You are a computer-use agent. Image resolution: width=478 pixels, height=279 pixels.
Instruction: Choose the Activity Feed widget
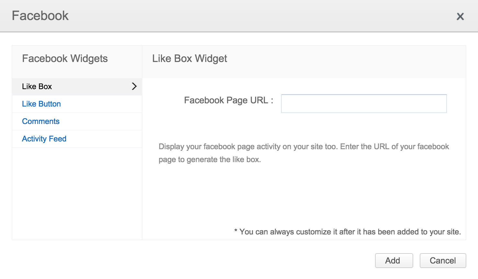point(44,139)
